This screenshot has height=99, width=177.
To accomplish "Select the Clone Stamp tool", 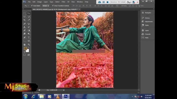I will [25, 27].
